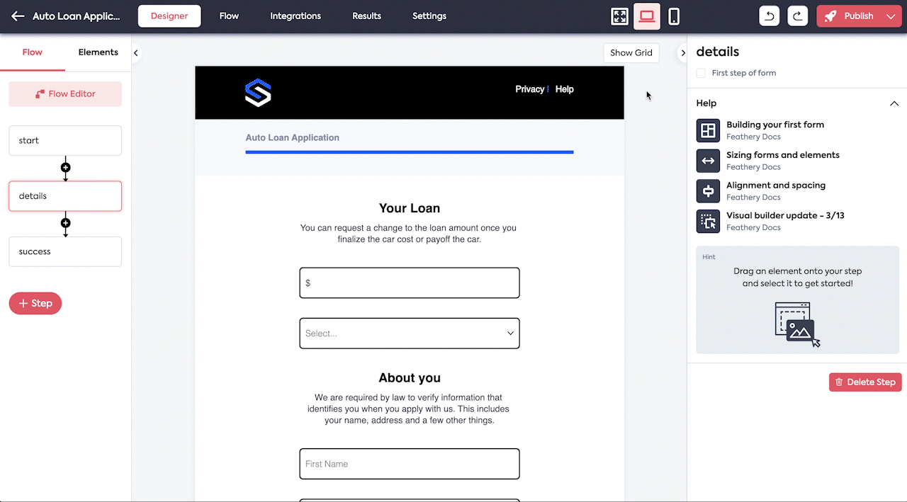The height and width of the screenshot is (502, 907).
Task: Click the redo arrow button
Action: point(798,16)
